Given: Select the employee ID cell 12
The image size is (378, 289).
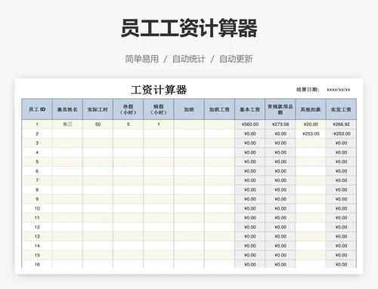Looking at the screenshot, I should (37, 227).
